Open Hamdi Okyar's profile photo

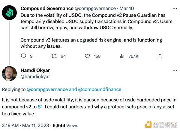(x=10, y=74)
